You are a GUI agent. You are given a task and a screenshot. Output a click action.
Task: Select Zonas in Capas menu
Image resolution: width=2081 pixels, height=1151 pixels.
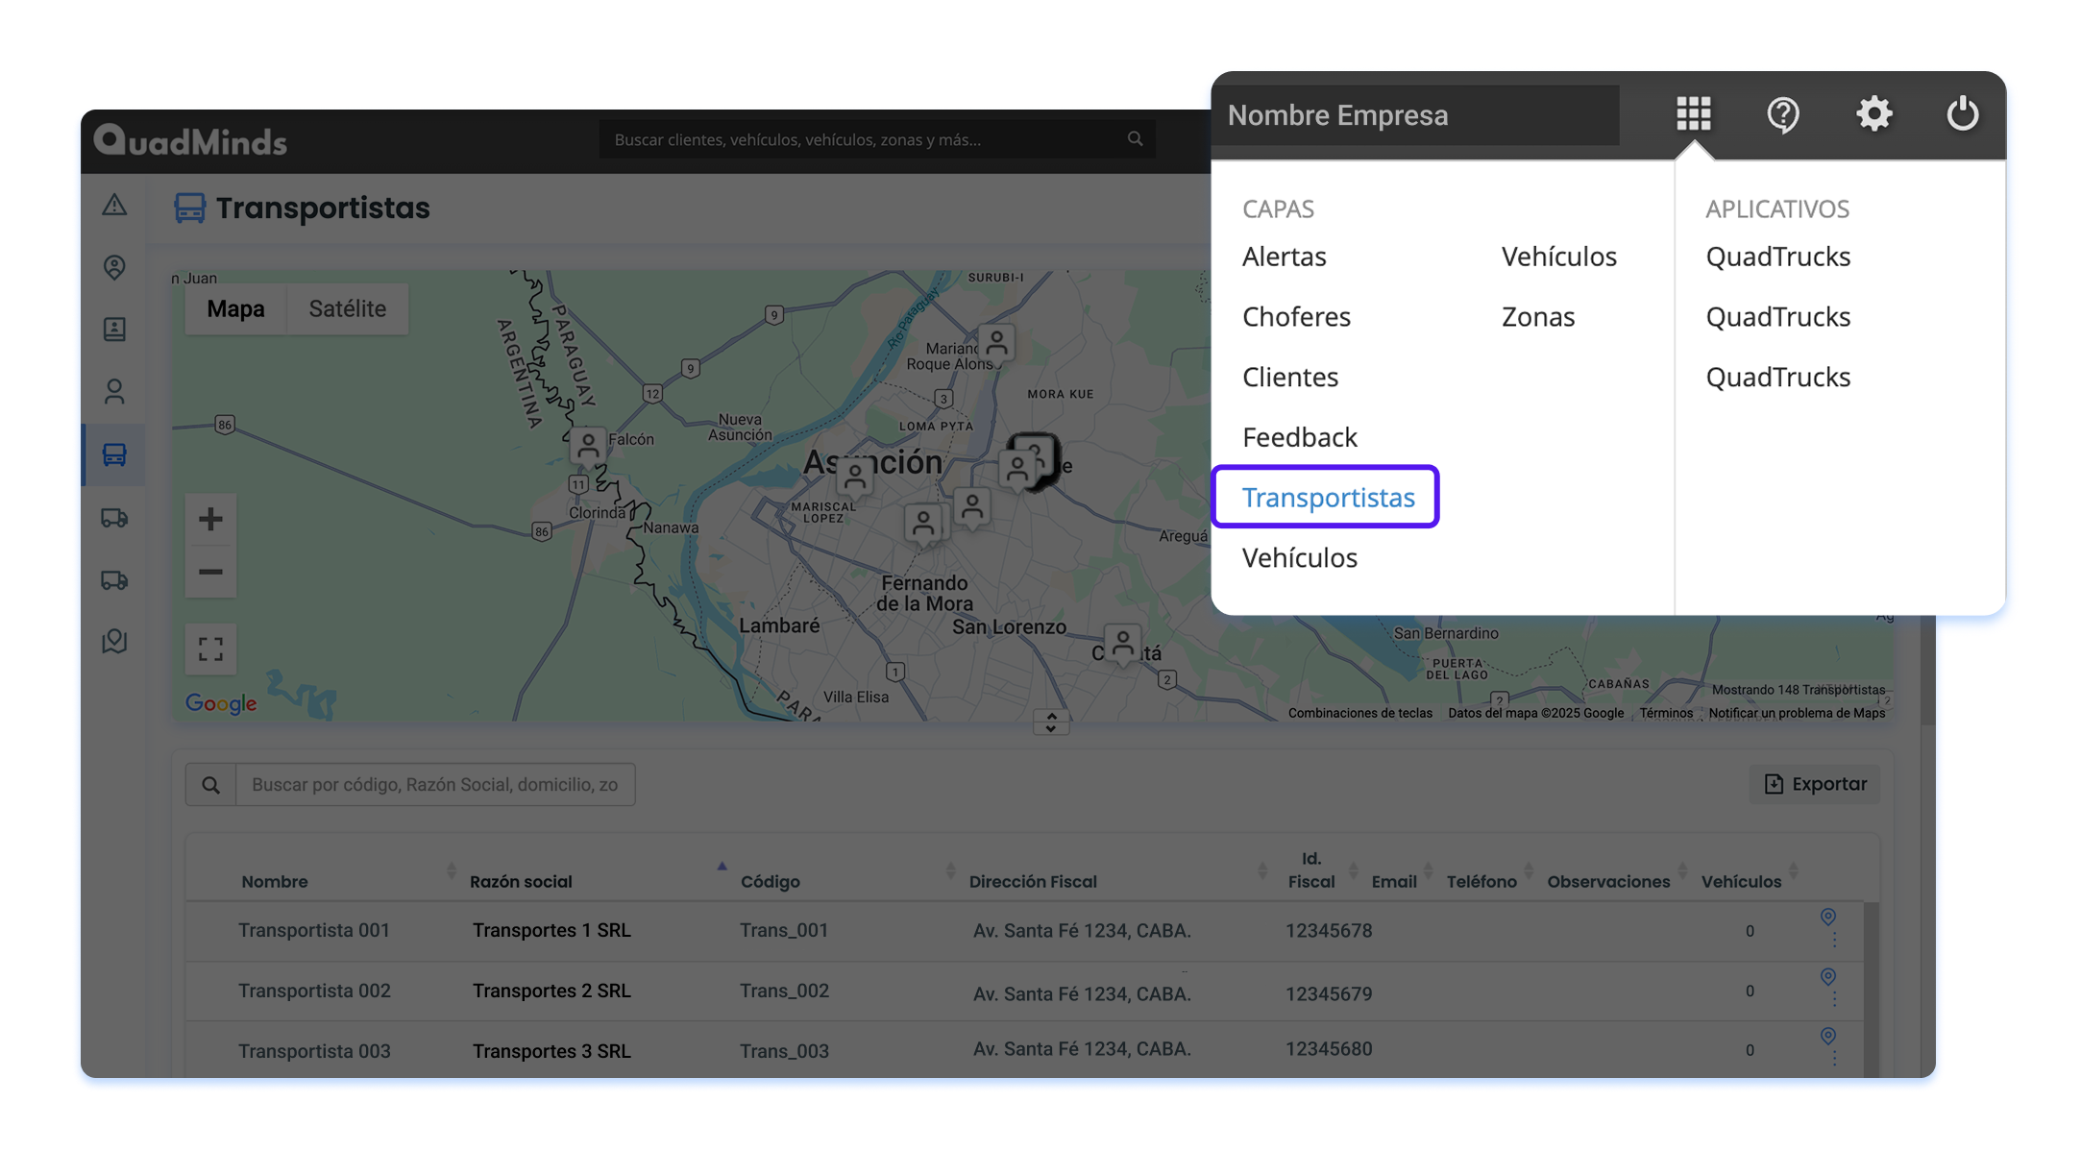click(1538, 317)
